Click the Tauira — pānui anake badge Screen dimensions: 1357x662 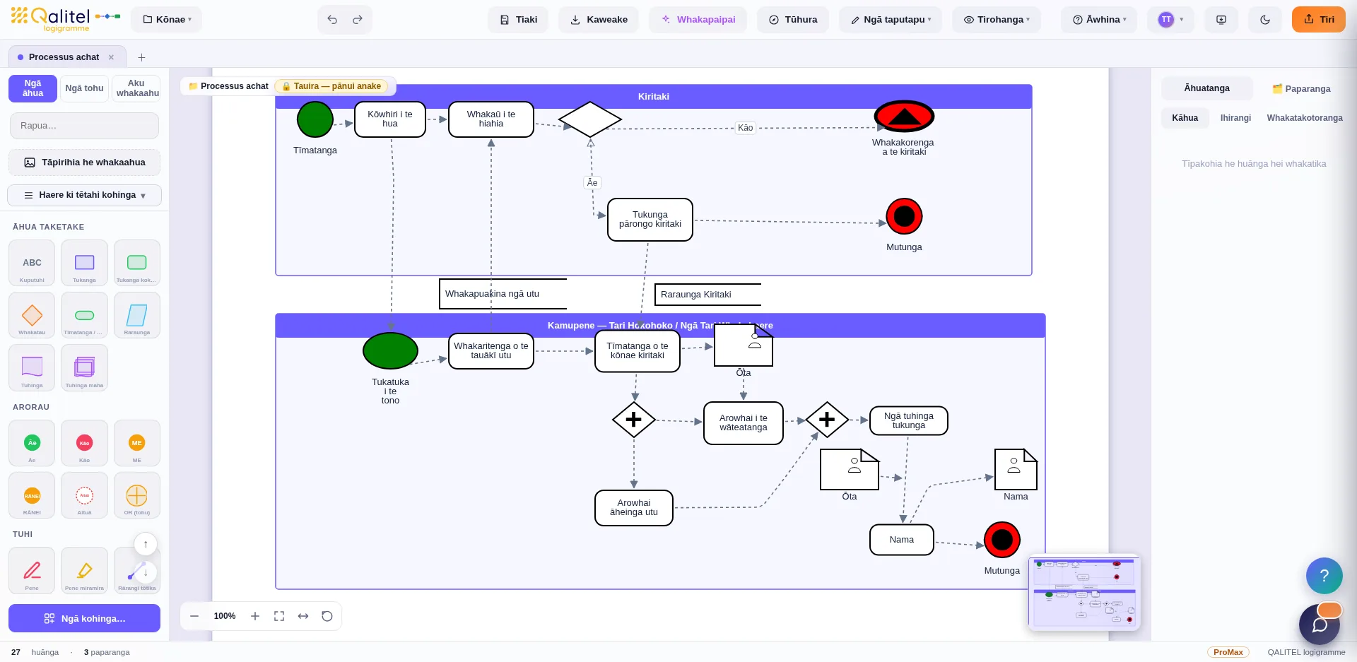click(x=331, y=86)
